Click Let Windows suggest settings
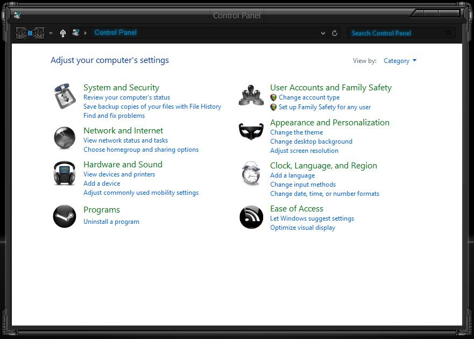This screenshot has height=339, width=474. tap(312, 218)
